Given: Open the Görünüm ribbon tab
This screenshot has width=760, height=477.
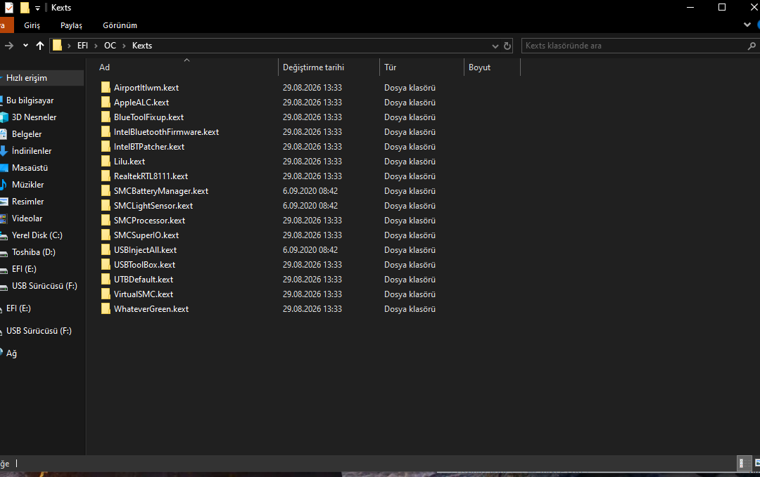Looking at the screenshot, I should point(120,25).
